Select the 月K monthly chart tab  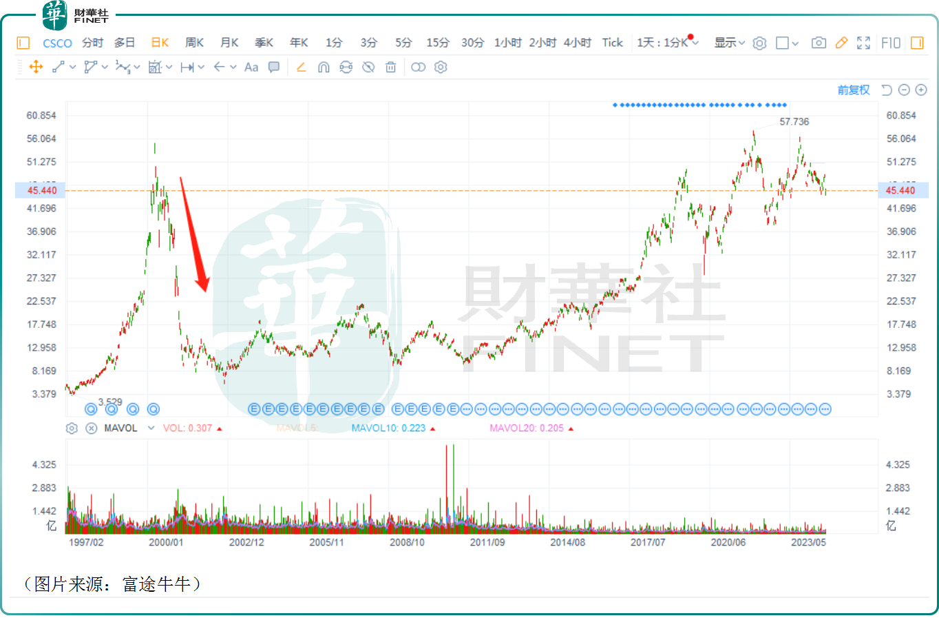click(229, 43)
